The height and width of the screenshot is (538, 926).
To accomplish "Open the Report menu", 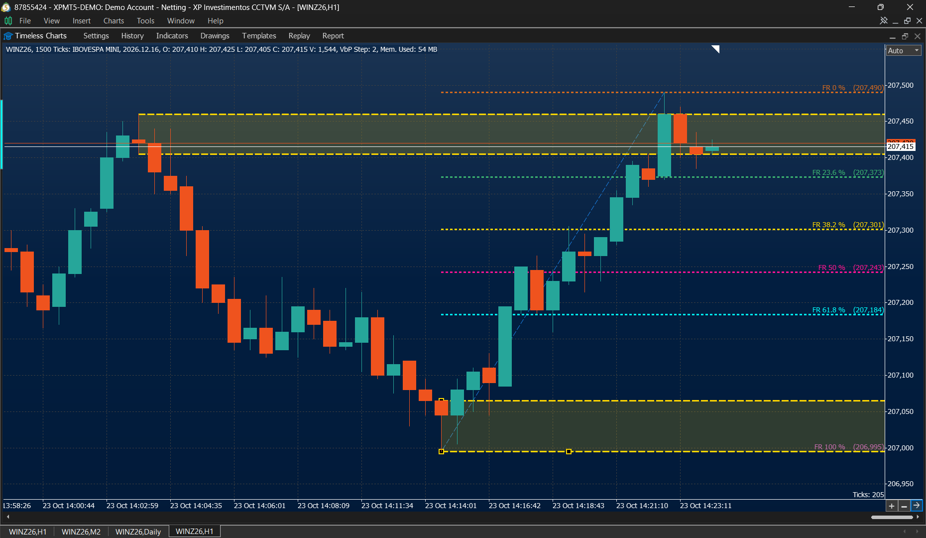I will (333, 36).
